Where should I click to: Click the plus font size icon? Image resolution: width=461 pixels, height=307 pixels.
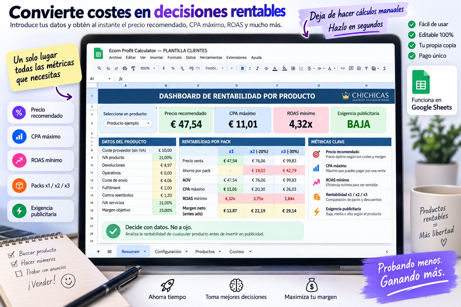232,68
